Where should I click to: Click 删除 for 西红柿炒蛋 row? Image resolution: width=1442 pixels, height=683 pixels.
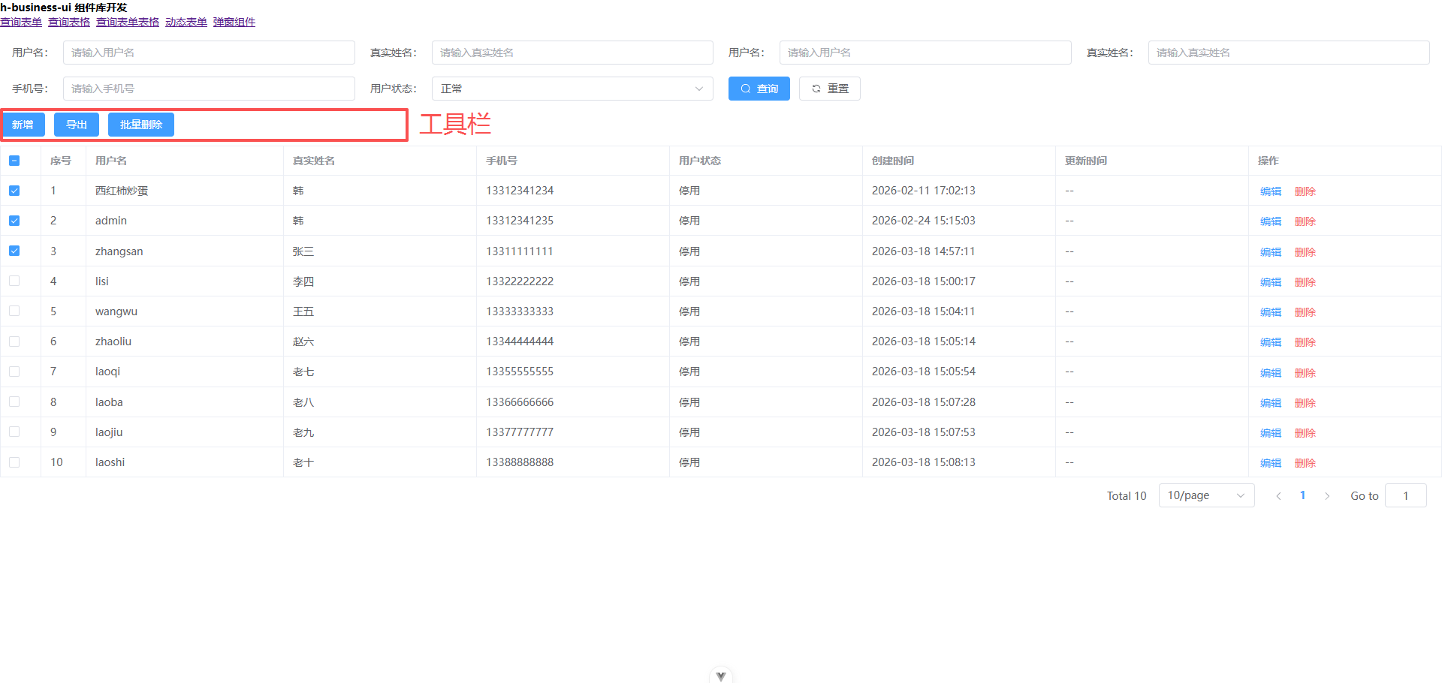tap(1305, 191)
